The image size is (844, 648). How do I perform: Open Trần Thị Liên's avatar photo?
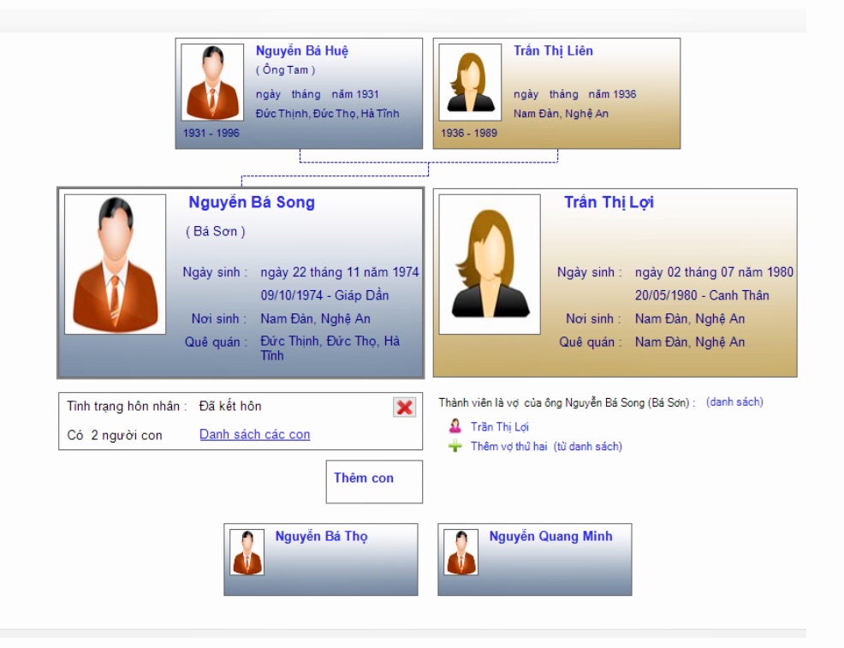tap(470, 82)
